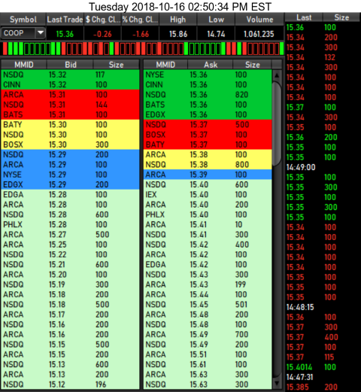Screen dimensions: 361x392
Task: Select the high value 15.86
Action: [178, 34]
